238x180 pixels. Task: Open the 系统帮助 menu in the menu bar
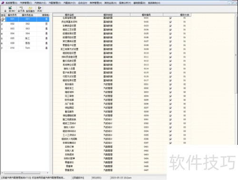154,3
